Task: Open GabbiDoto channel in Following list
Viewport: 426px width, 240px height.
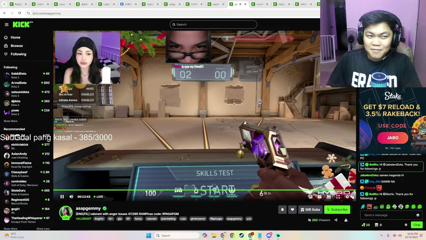Action: point(27,75)
